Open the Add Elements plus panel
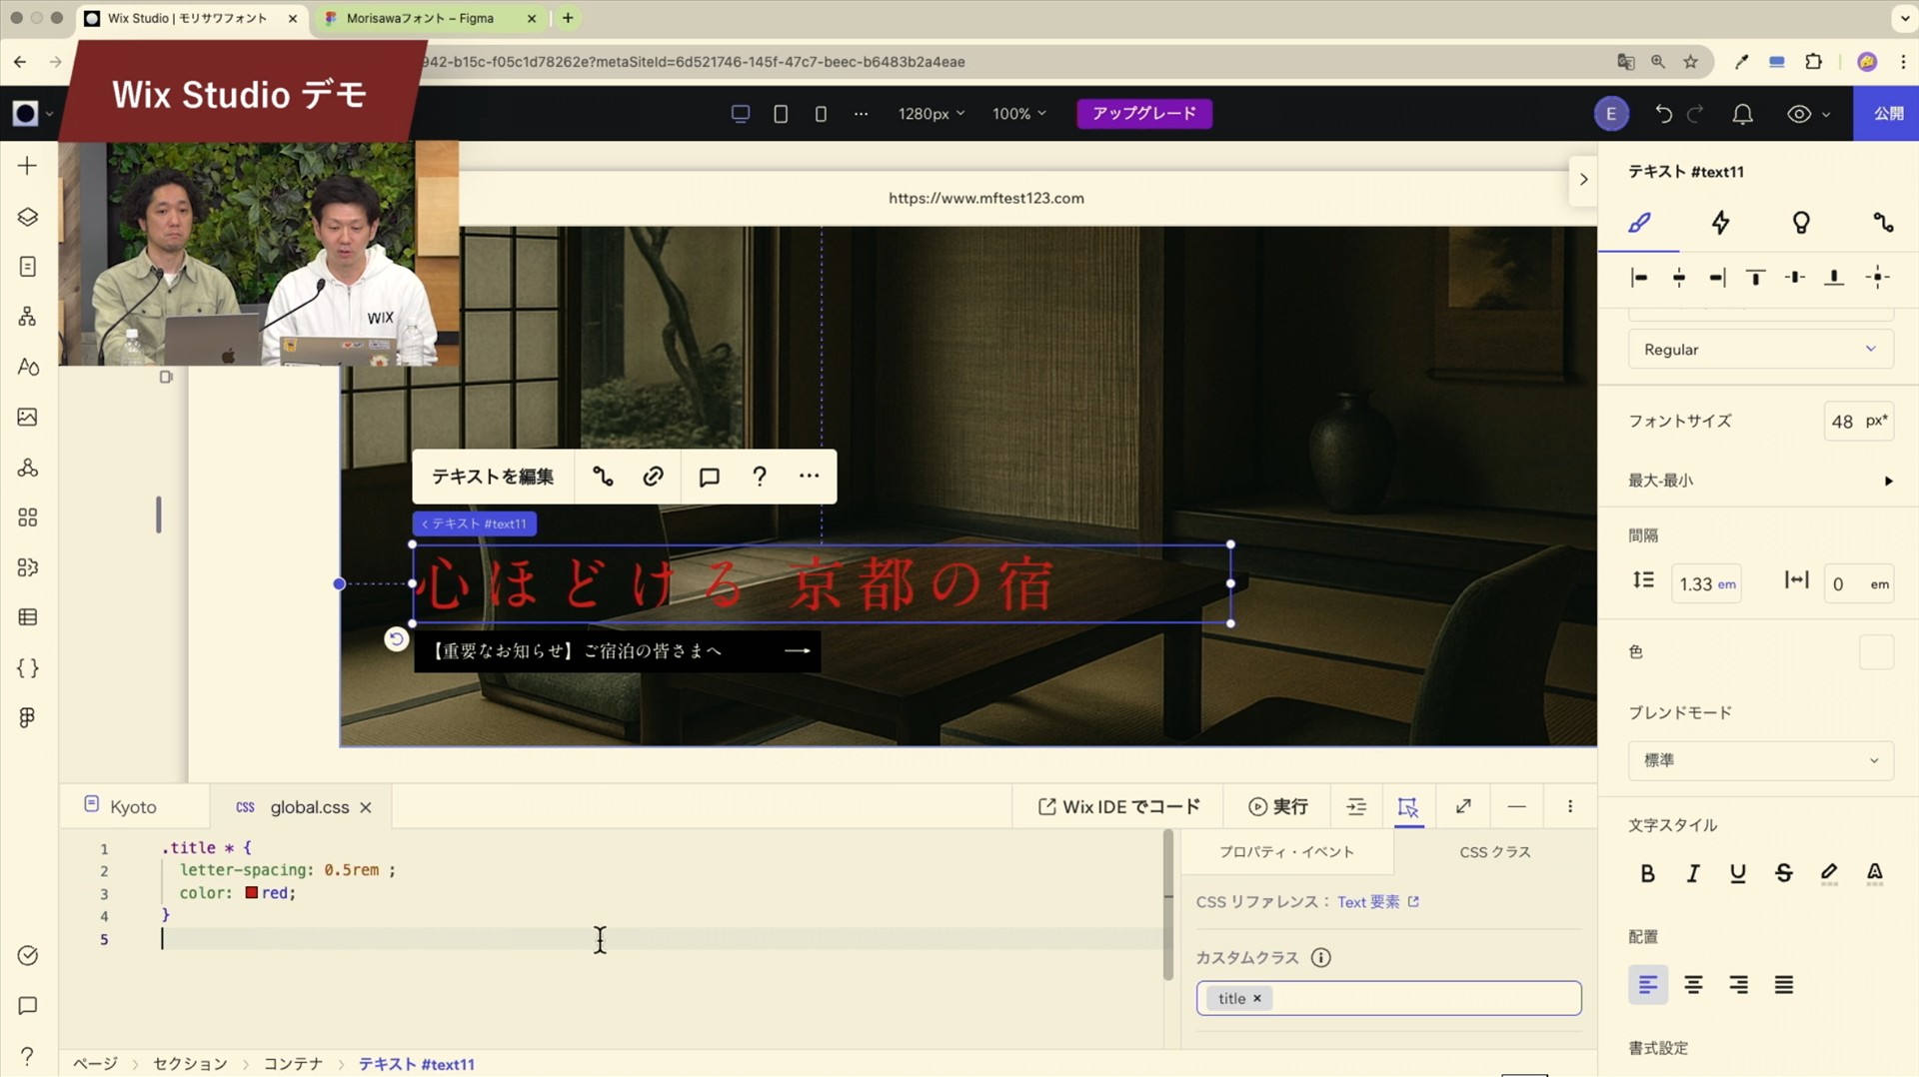The width and height of the screenshot is (1919, 1077). pyautogui.click(x=27, y=166)
